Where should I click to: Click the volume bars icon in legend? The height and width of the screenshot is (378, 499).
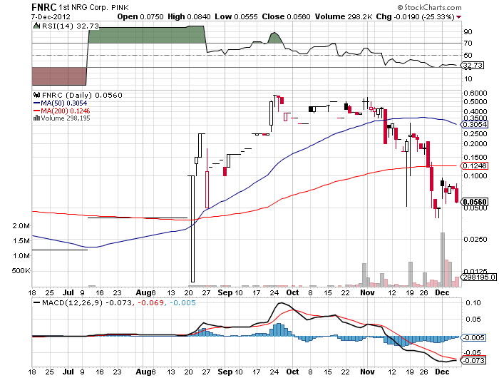pos(36,118)
